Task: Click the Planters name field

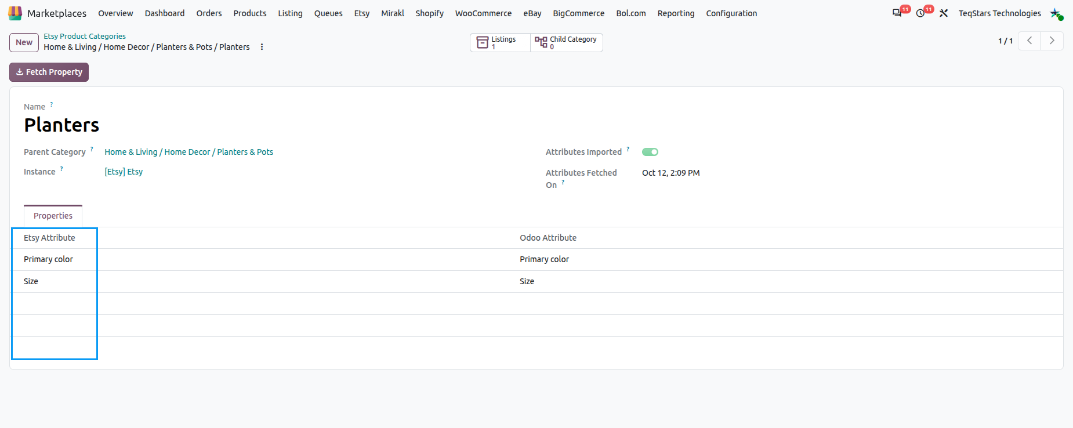Action: click(61, 125)
